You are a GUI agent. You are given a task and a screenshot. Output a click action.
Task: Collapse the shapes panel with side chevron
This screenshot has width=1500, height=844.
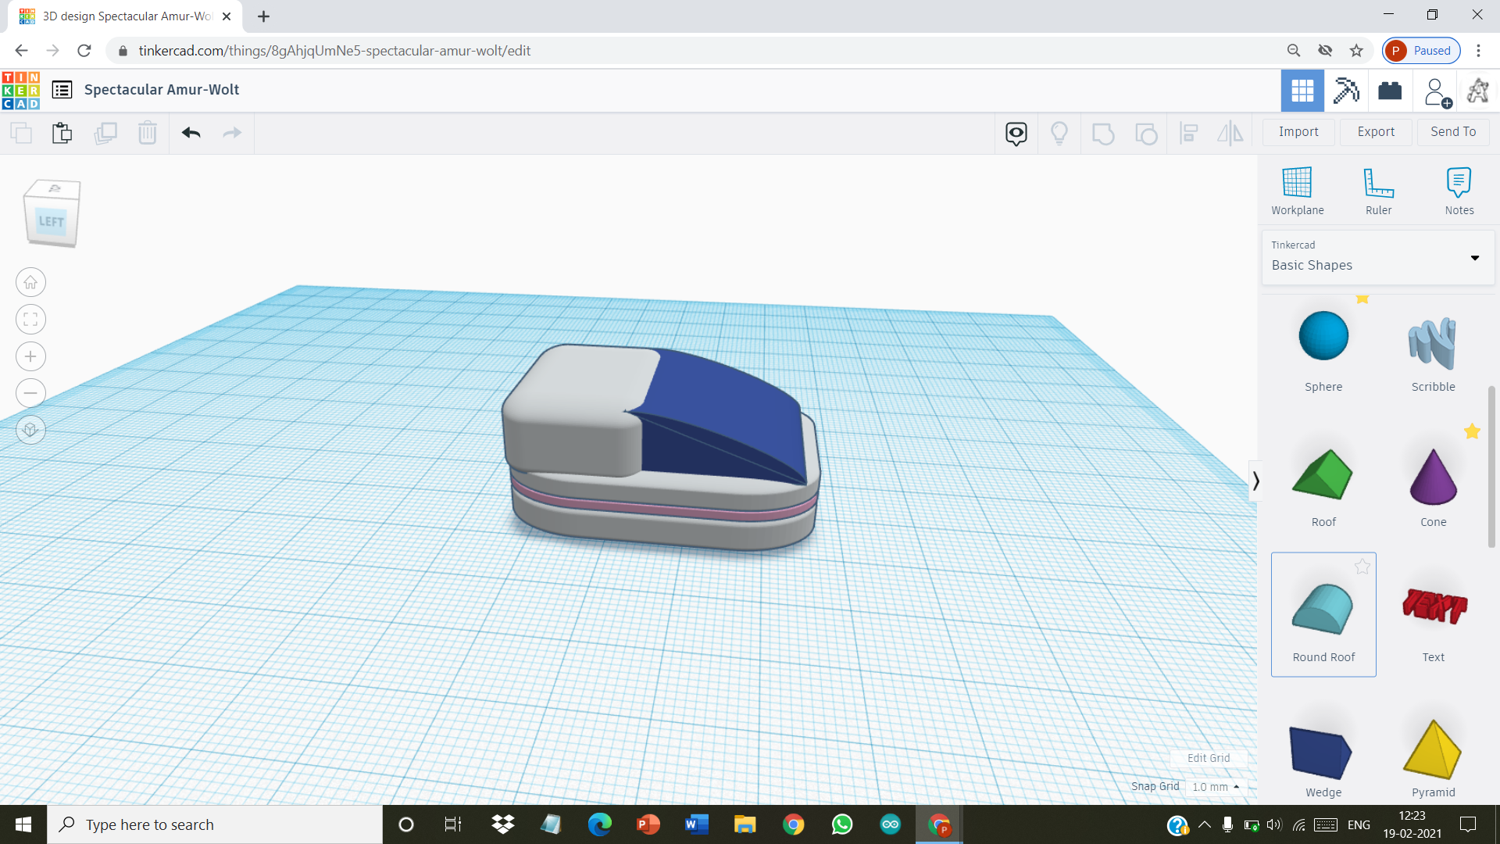click(x=1257, y=481)
